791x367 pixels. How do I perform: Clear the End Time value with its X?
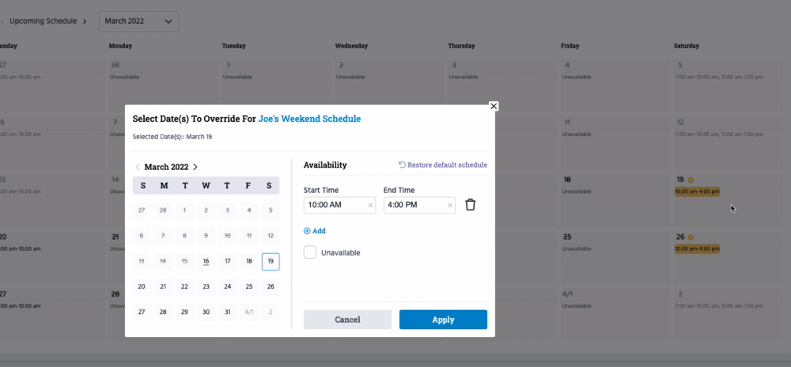point(451,206)
